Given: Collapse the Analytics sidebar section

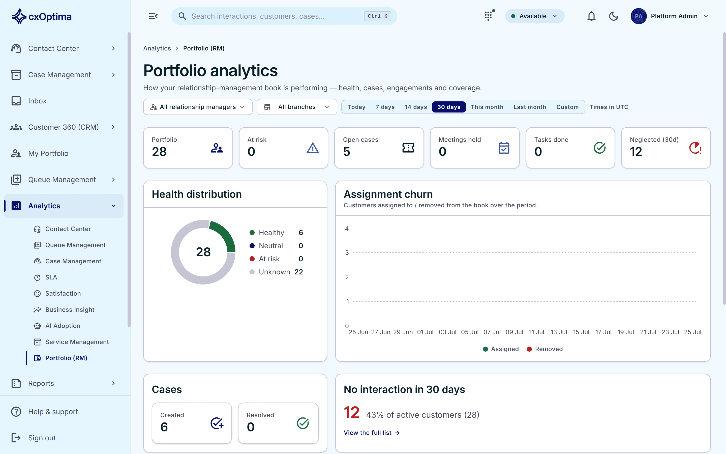Looking at the screenshot, I should pos(64,206).
